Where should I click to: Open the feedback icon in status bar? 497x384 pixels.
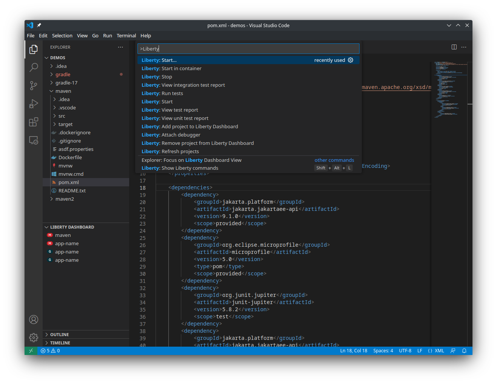(x=453, y=351)
